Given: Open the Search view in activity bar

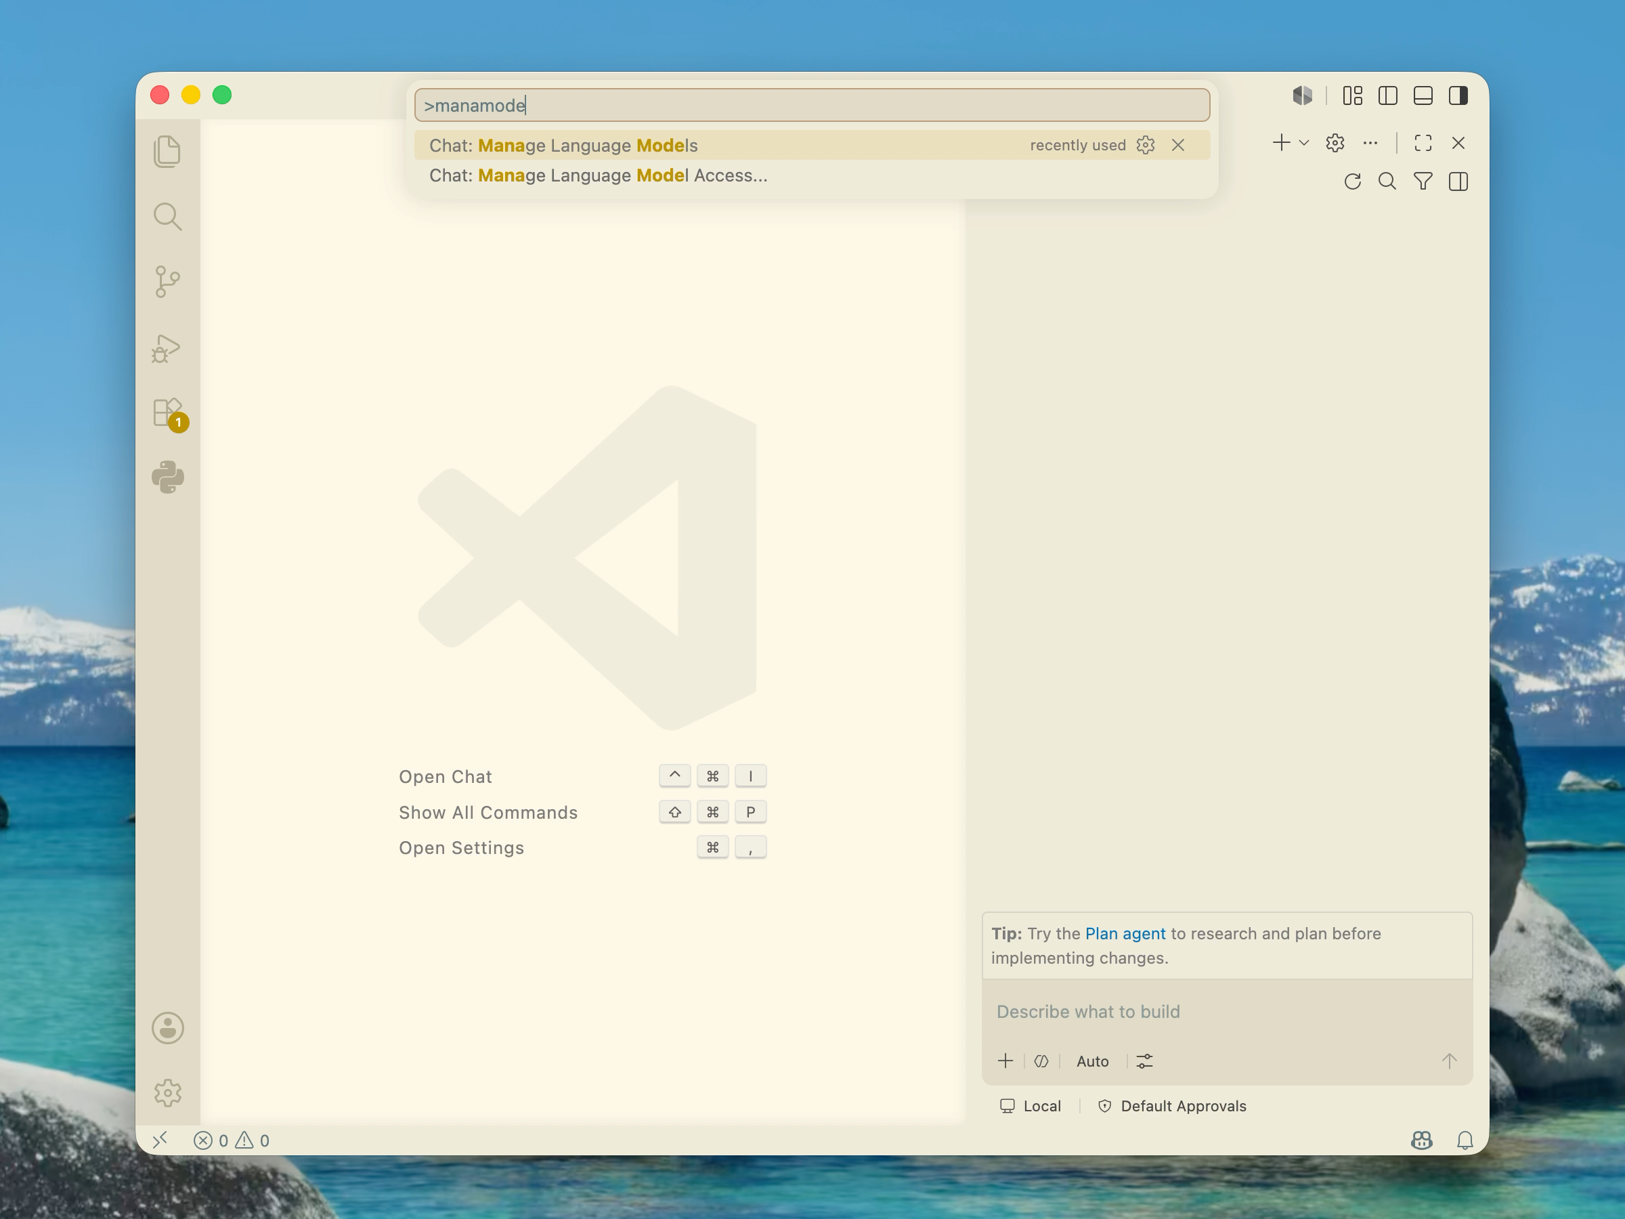Looking at the screenshot, I should pos(167,217).
